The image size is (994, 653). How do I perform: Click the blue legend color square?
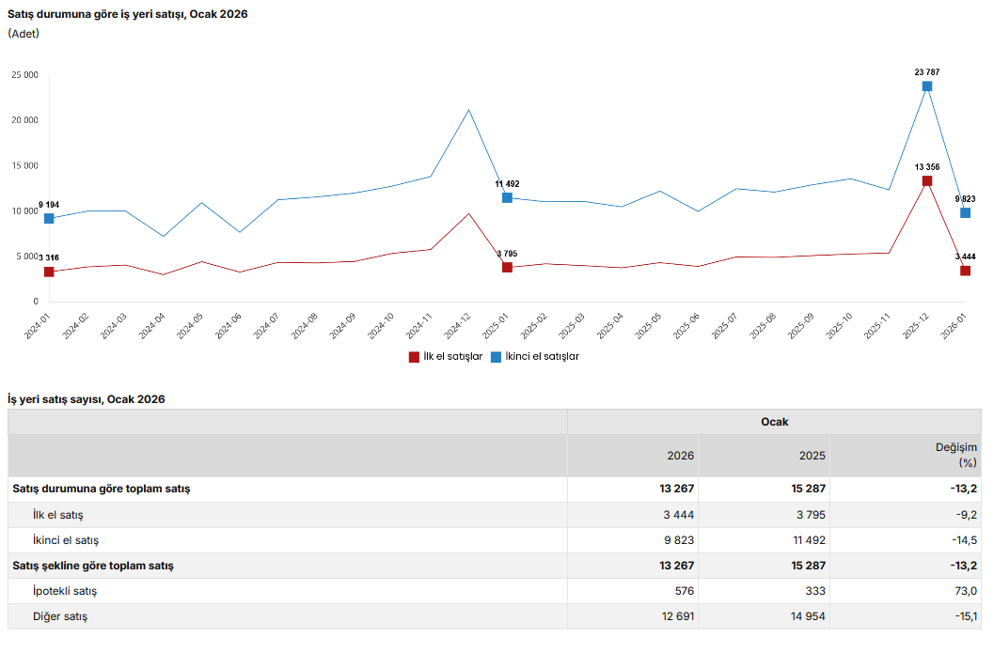pyautogui.click(x=496, y=357)
